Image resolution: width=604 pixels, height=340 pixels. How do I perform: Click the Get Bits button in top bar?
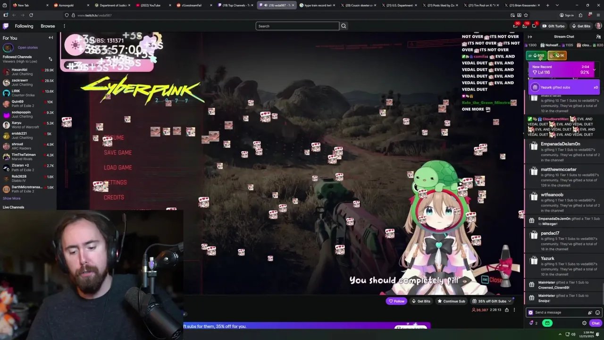coord(581,26)
